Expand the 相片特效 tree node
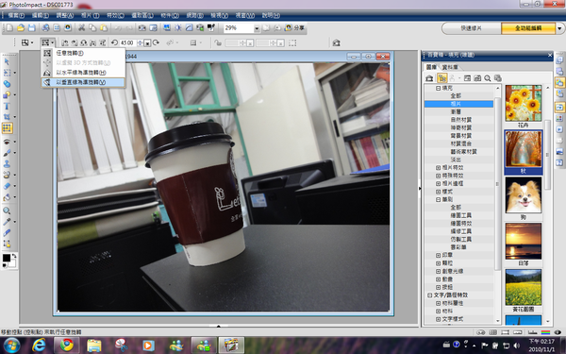This screenshot has height=354, width=566. [x=438, y=168]
